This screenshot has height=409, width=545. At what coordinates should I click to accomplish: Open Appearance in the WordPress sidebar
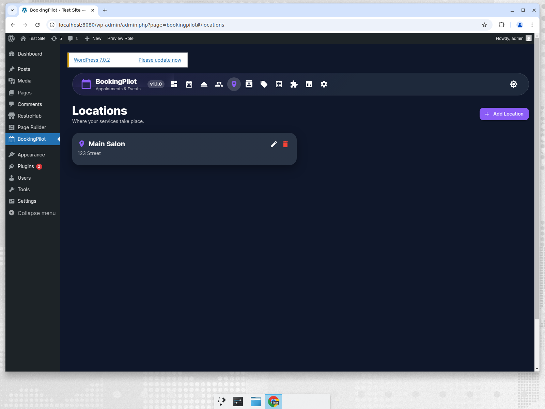(33, 155)
